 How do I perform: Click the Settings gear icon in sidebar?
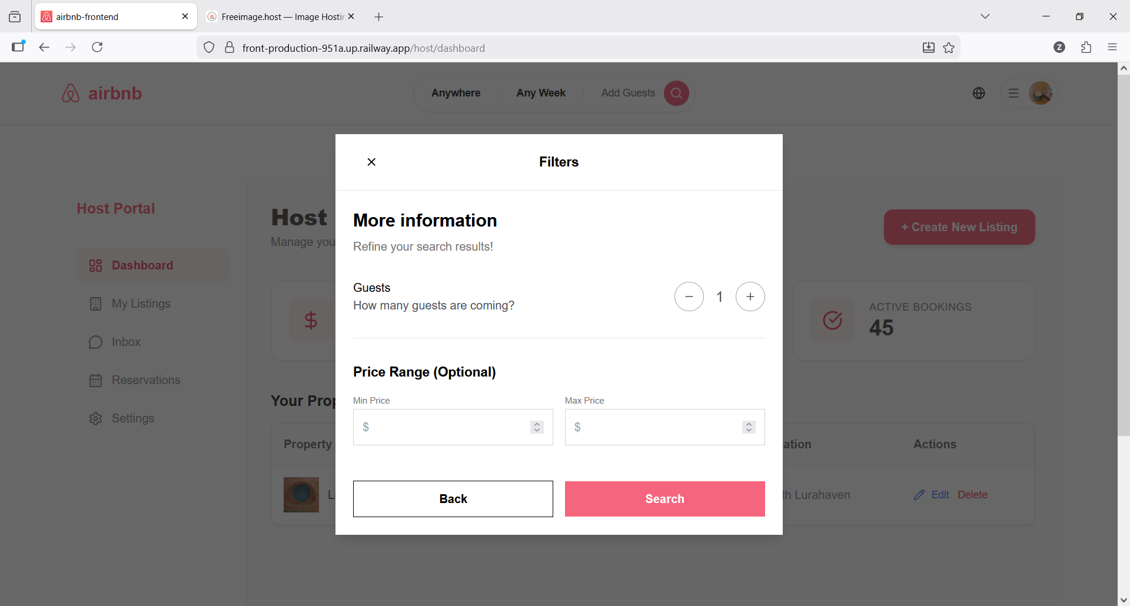click(95, 418)
